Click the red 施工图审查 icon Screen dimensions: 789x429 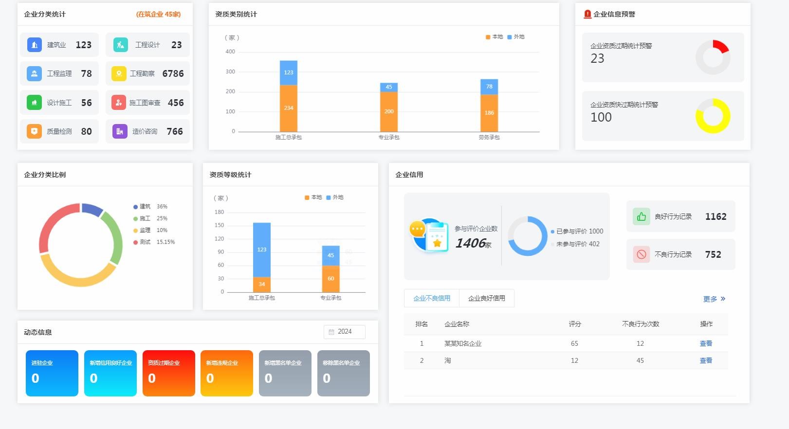tap(119, 103)
